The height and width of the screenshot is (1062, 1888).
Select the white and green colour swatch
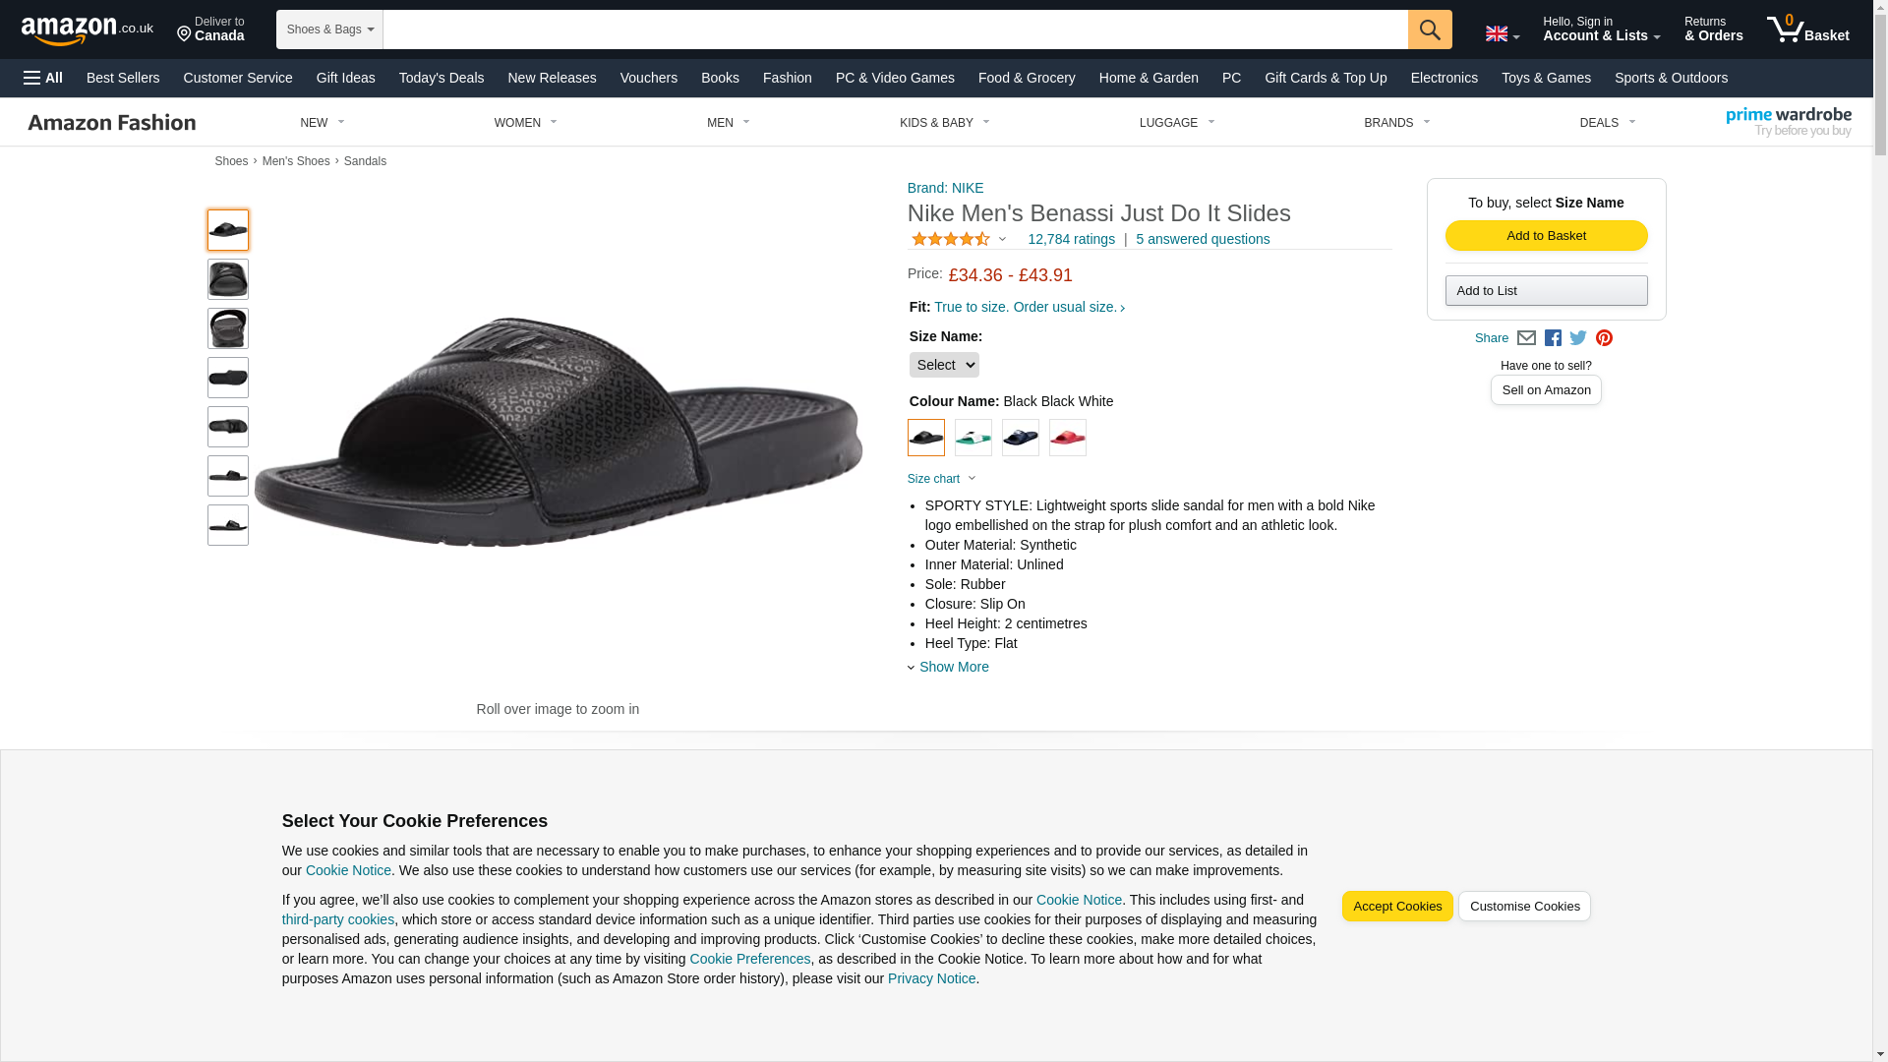click(973, 438)
